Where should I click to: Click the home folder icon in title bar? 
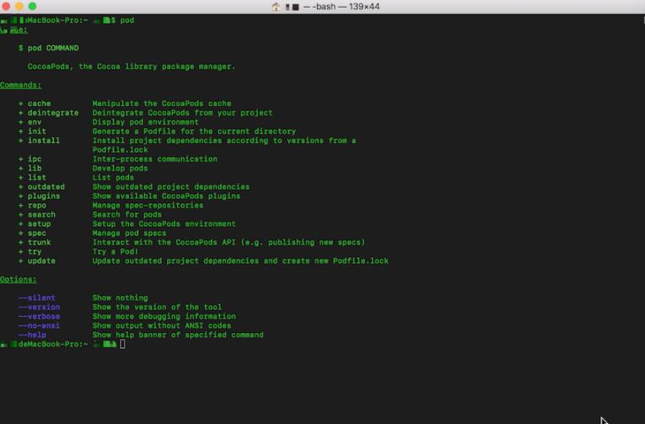coord(276,7)
